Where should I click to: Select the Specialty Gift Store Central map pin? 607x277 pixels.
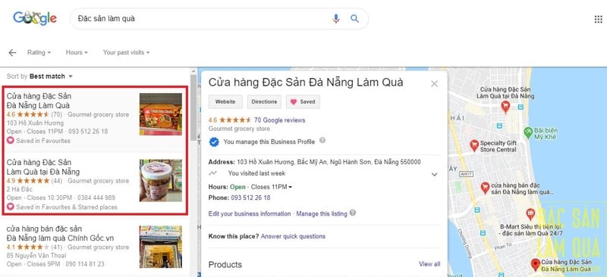pos(474,145)
